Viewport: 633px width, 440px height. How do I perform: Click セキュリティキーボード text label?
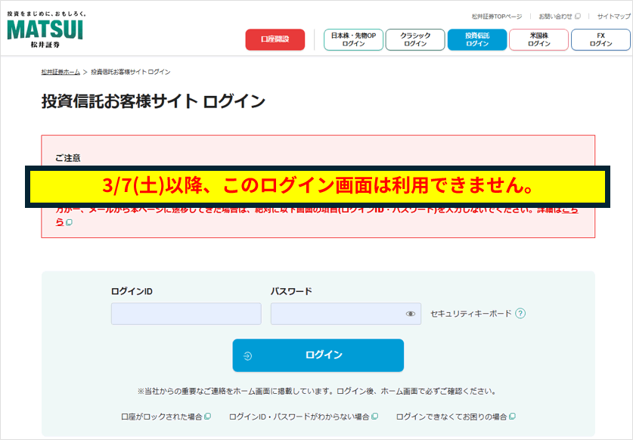pyautogui.click(x=470, y=314)
